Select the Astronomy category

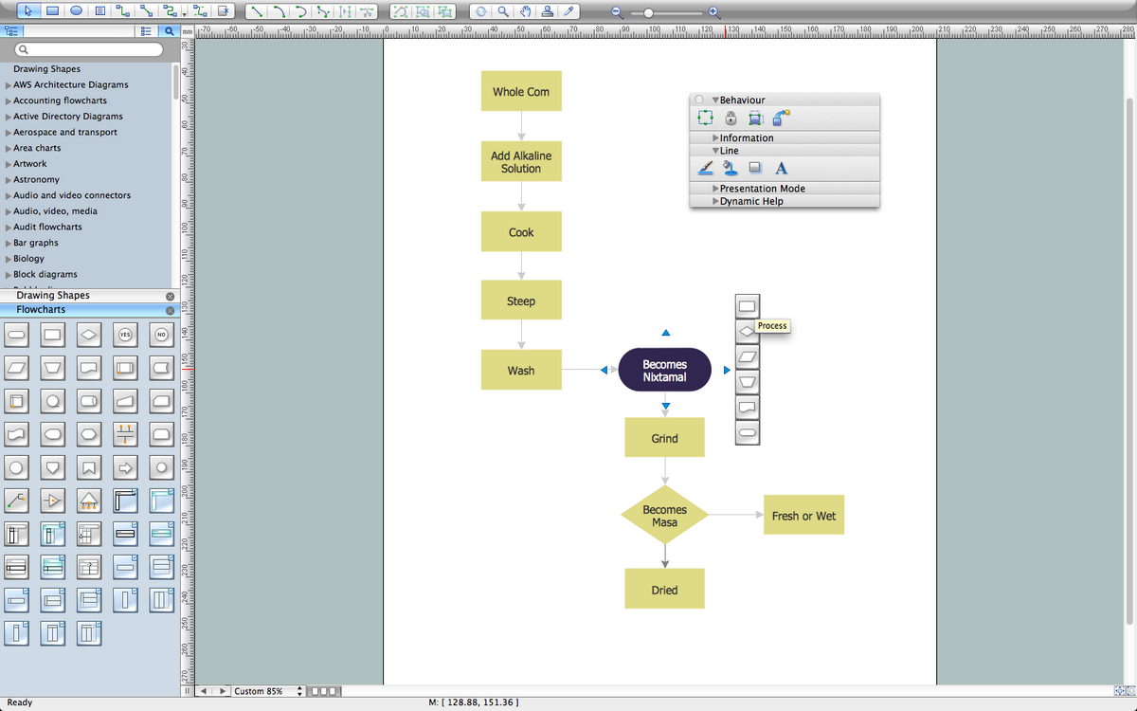pyautogui.click(x=36, y=180)
